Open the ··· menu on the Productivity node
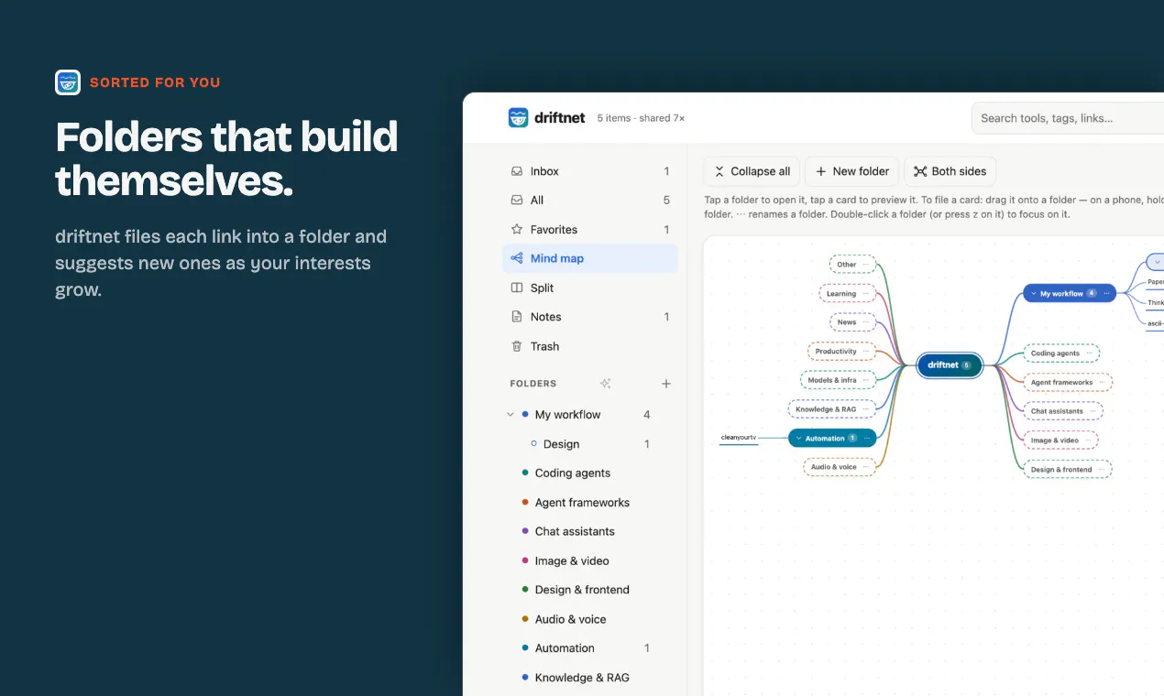The height and width of the screenshot is (696, 1164). click(x=866, y=352)
